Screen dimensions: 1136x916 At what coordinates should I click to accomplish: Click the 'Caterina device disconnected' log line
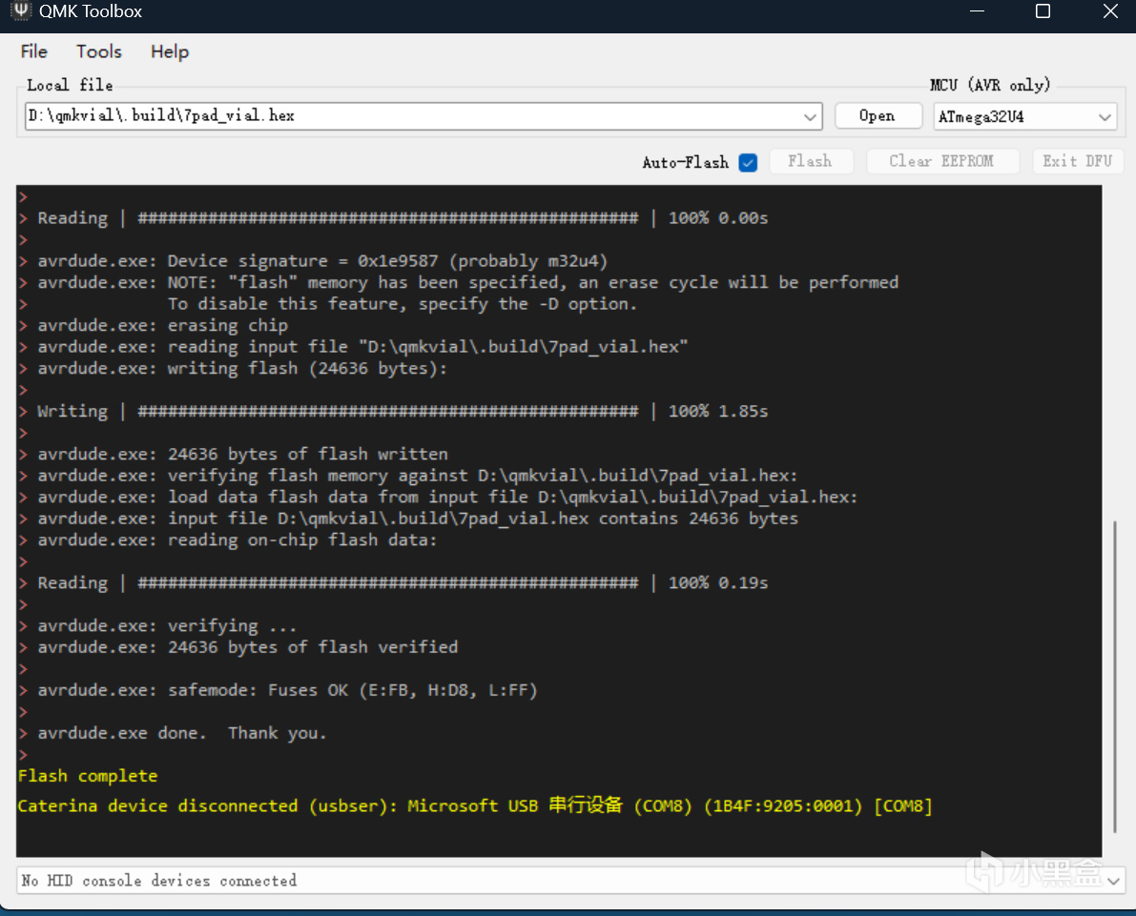pos(475,806)
